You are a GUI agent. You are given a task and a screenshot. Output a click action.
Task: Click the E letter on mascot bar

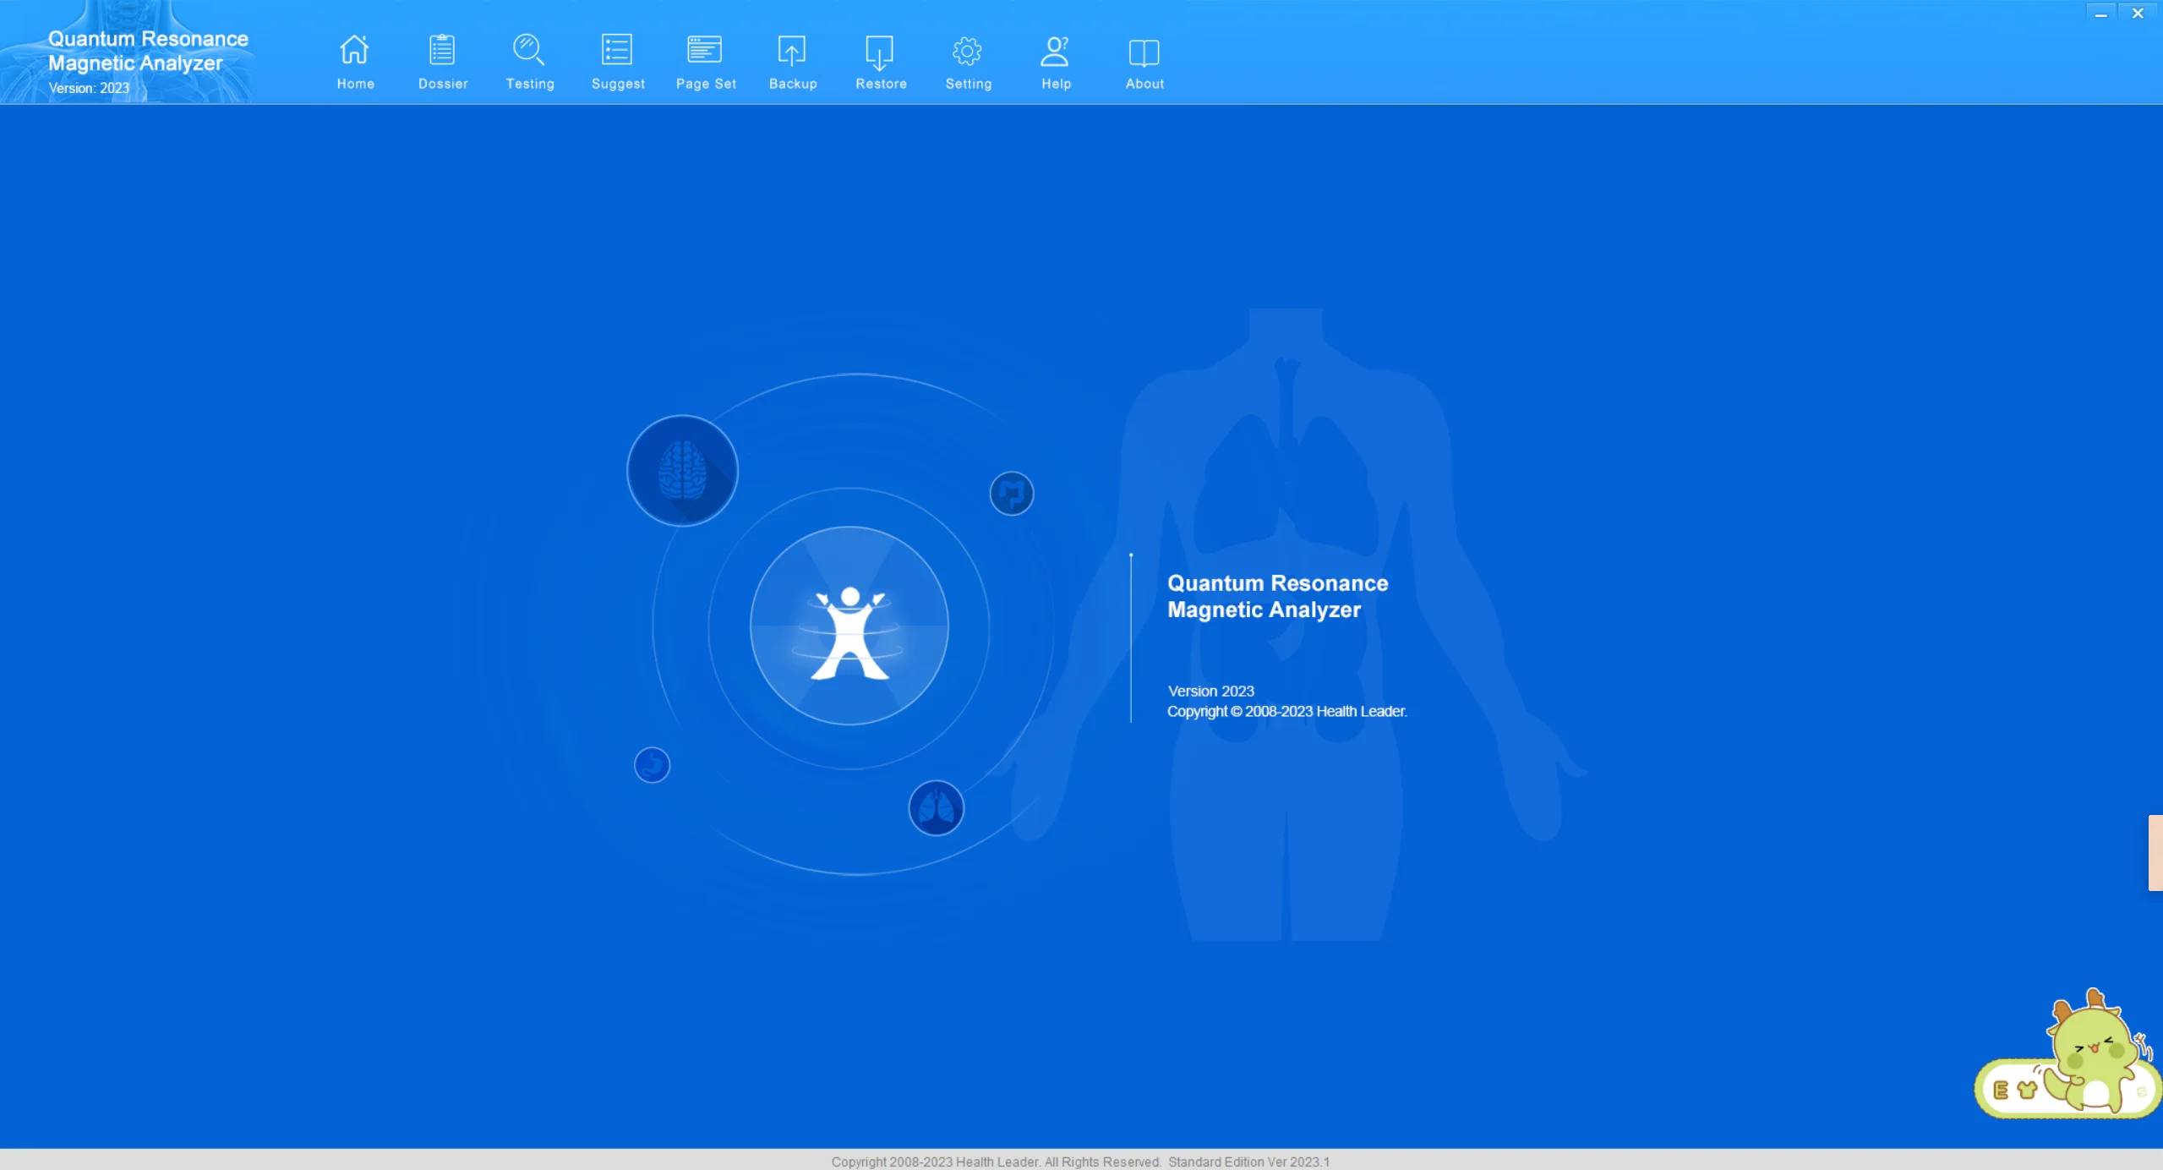(2001, 1090)
